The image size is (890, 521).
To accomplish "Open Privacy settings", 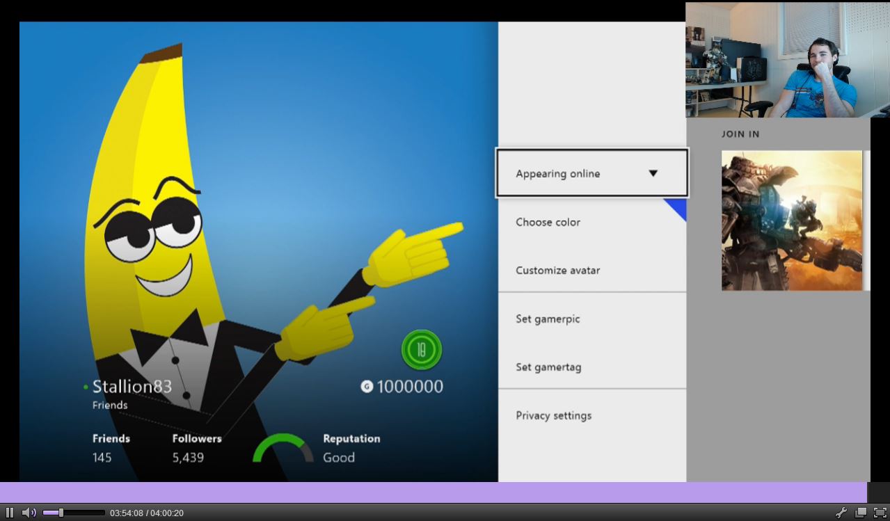I will click(553, 415).
